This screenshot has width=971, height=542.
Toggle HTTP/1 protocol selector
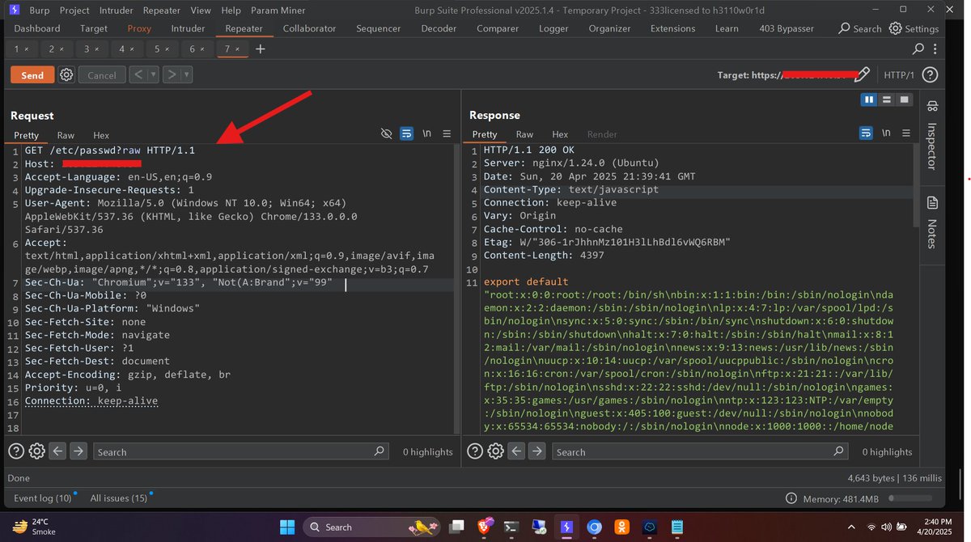coord(898,74)
